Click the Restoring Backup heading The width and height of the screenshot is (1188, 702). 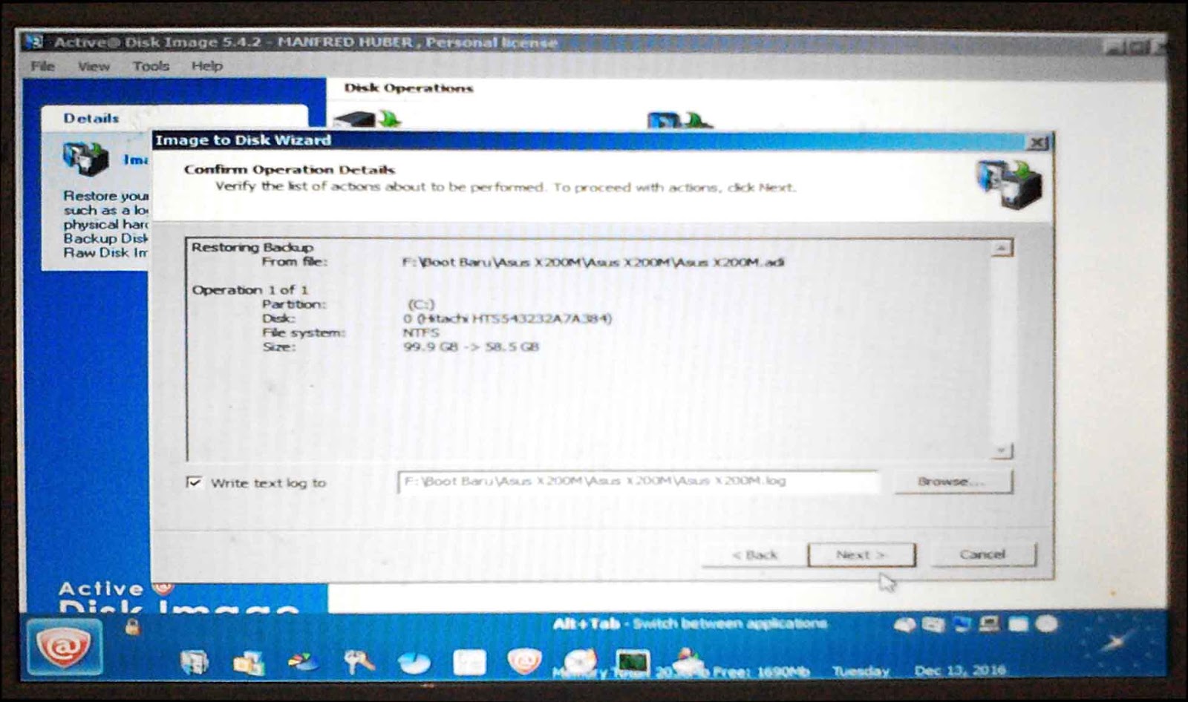(x=252, y=247)
